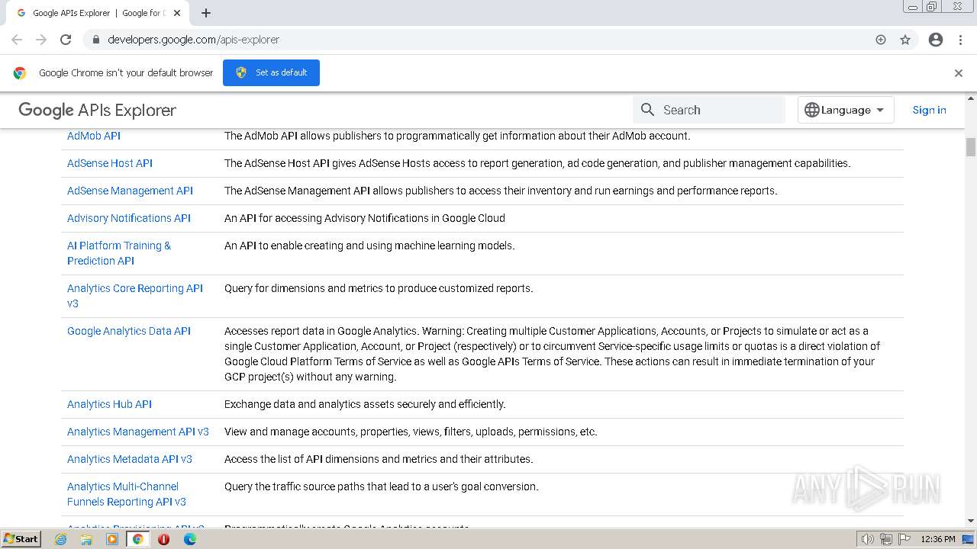Open Chrome's three-dot menu

[x=961, y=40]
